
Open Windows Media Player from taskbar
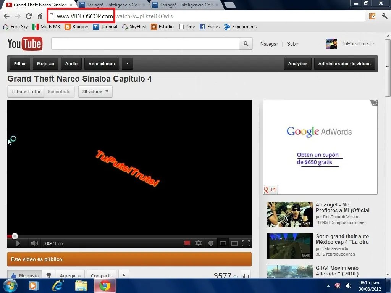[33, 285]
